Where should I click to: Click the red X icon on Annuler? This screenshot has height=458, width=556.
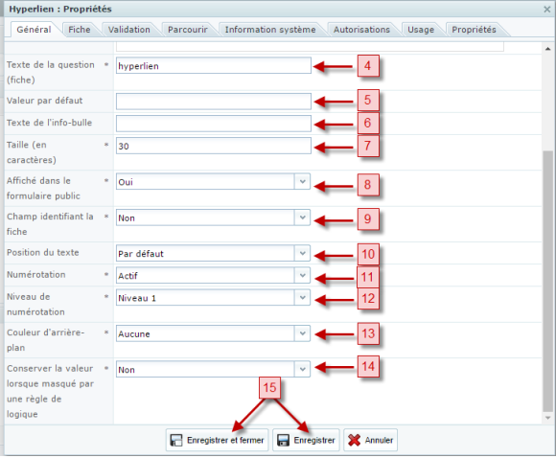click(x=354, y=441)
